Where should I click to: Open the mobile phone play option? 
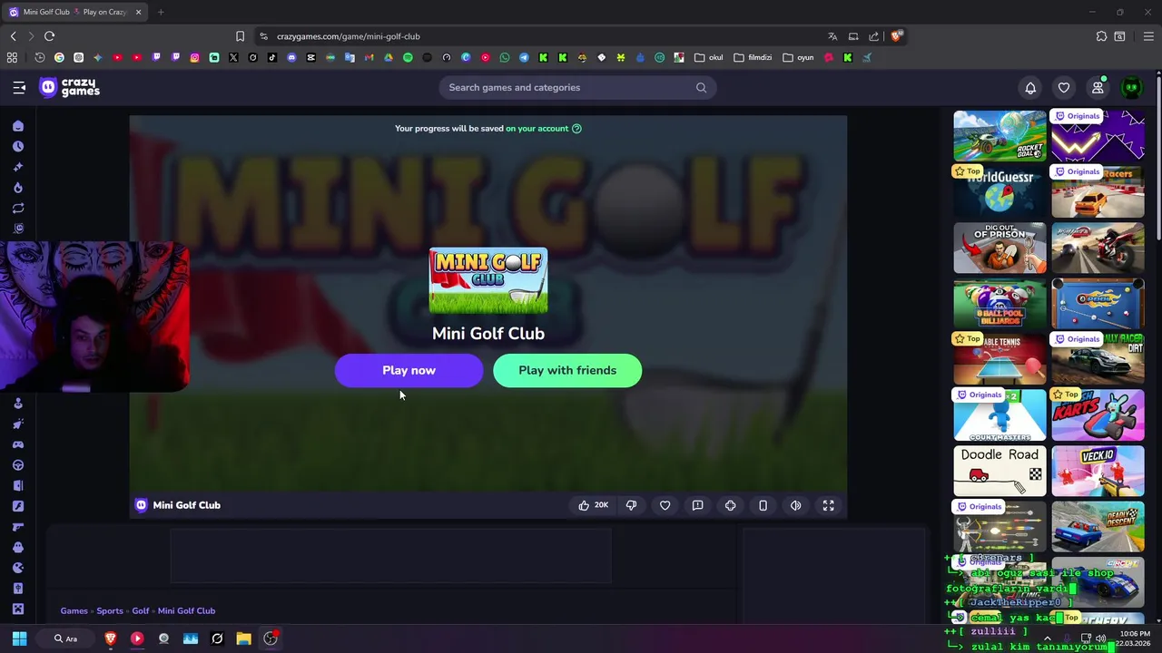click(763, 505)
